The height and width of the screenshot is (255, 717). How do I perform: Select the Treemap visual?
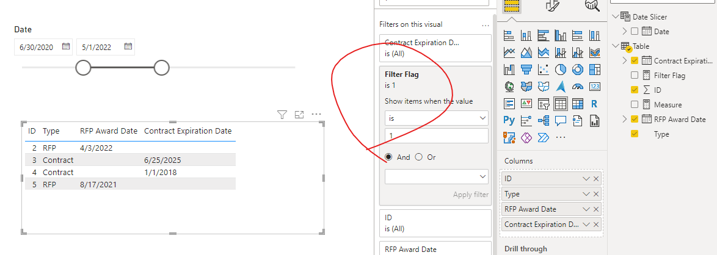594,70
